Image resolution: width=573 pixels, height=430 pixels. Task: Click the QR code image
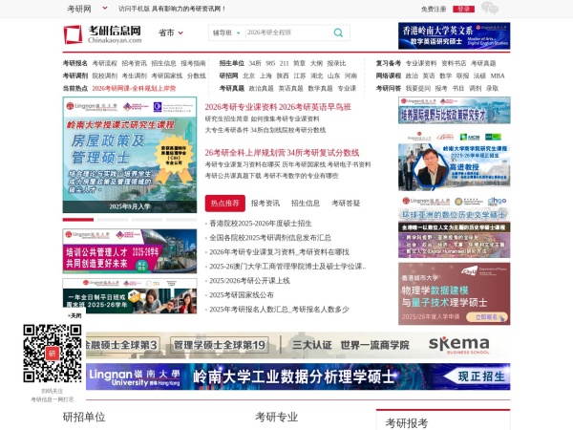point(53,354)
